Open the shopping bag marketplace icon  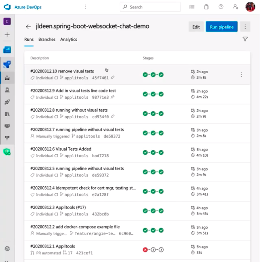click(206, 7)
